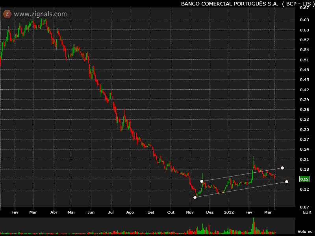Image resolution: width=315 pixels, height=236 pixels.
Task: Select the 0,36 price level label
Action: (x=304, y=110)
